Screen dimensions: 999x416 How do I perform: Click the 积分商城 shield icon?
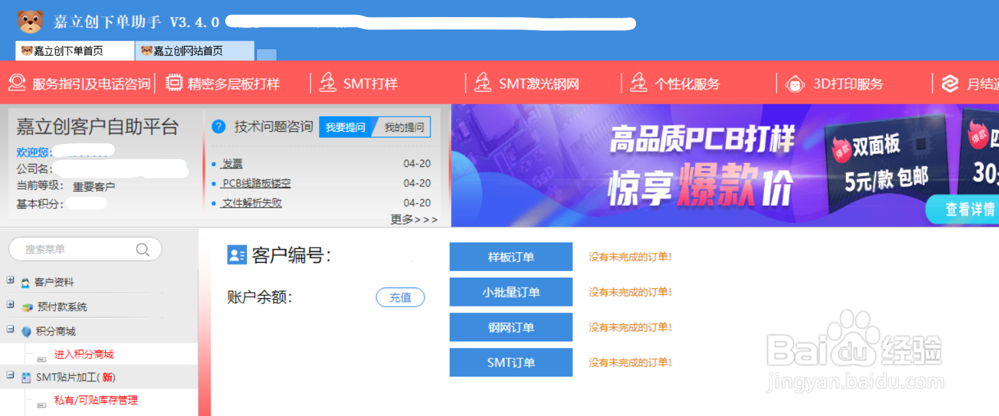coord(26,331)
